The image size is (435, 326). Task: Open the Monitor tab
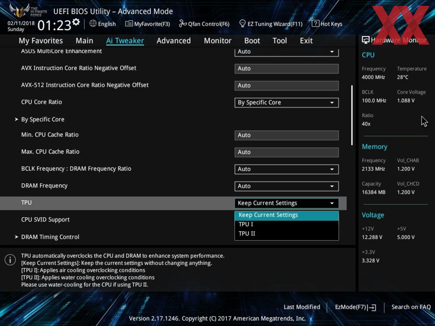coord(217,41)
